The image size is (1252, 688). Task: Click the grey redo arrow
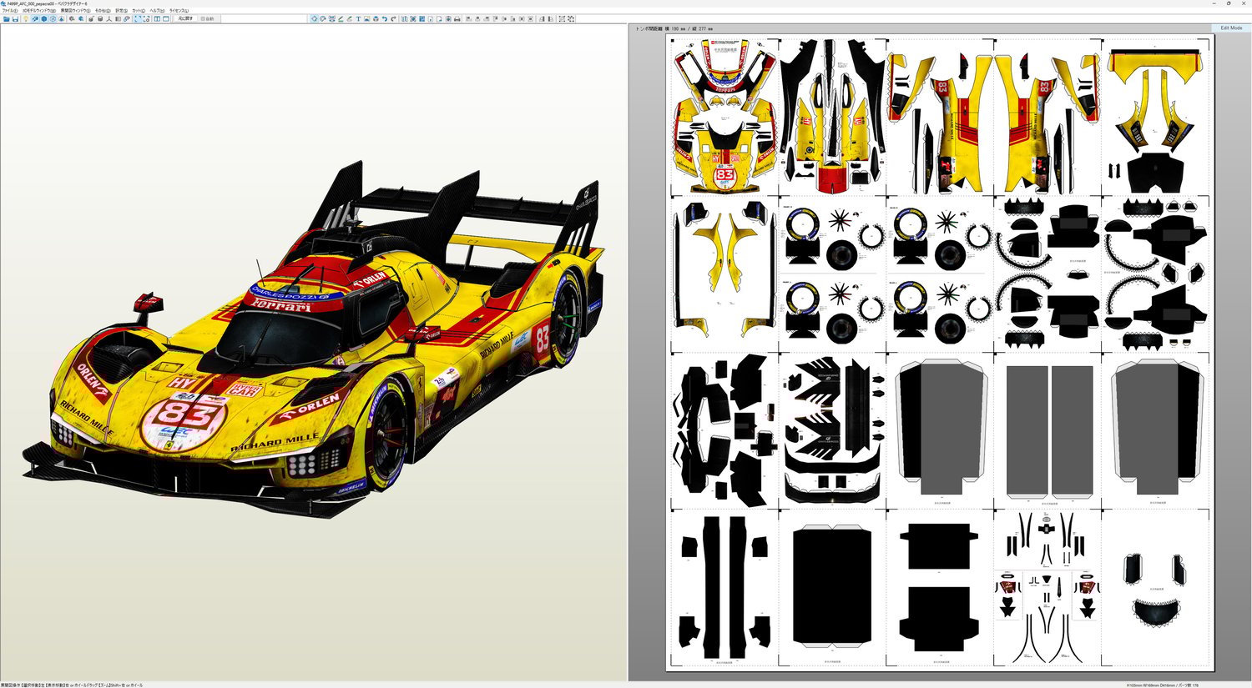click(393, 19)
